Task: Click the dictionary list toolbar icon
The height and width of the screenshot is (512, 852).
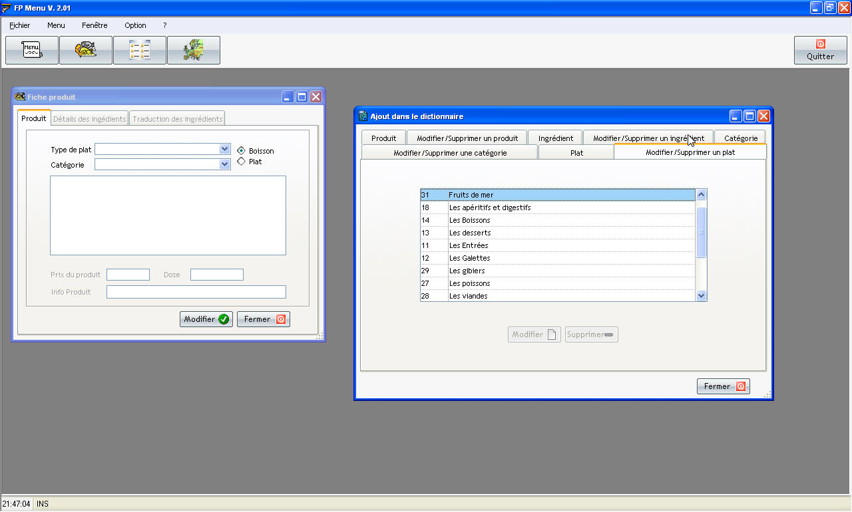Action: (x=140, y=51)
